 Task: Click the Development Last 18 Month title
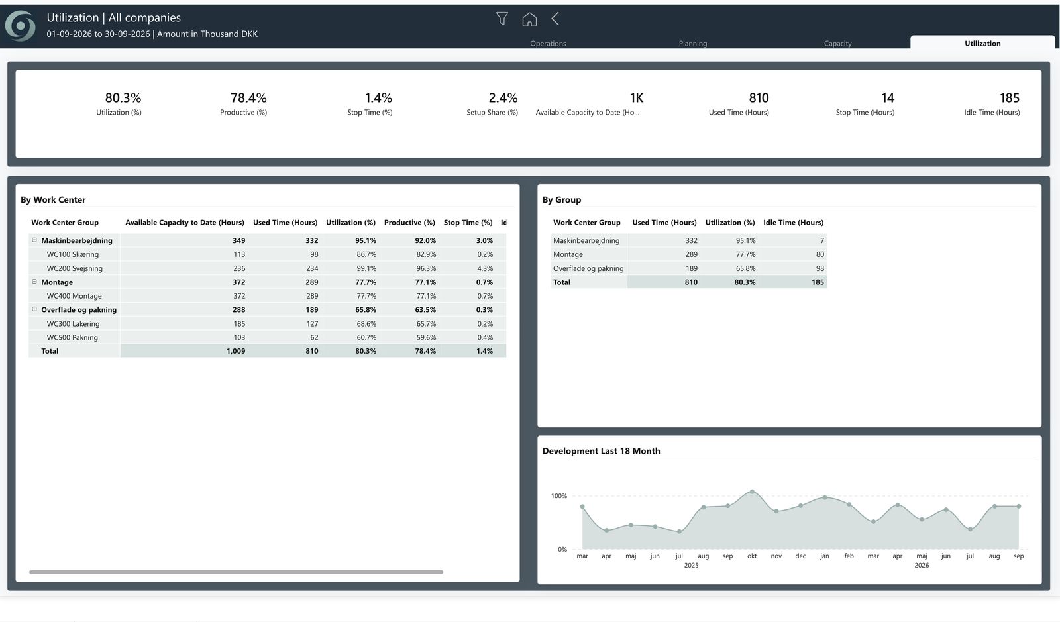pyautogui.click(x=601, y=451)
